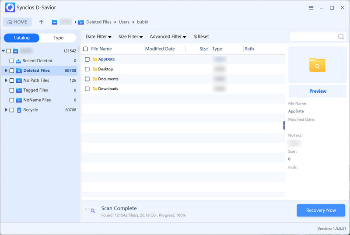Click the Downloads folder icon
Screen dimensions: 350x235
pyautogui.click(x=95, y=88)
